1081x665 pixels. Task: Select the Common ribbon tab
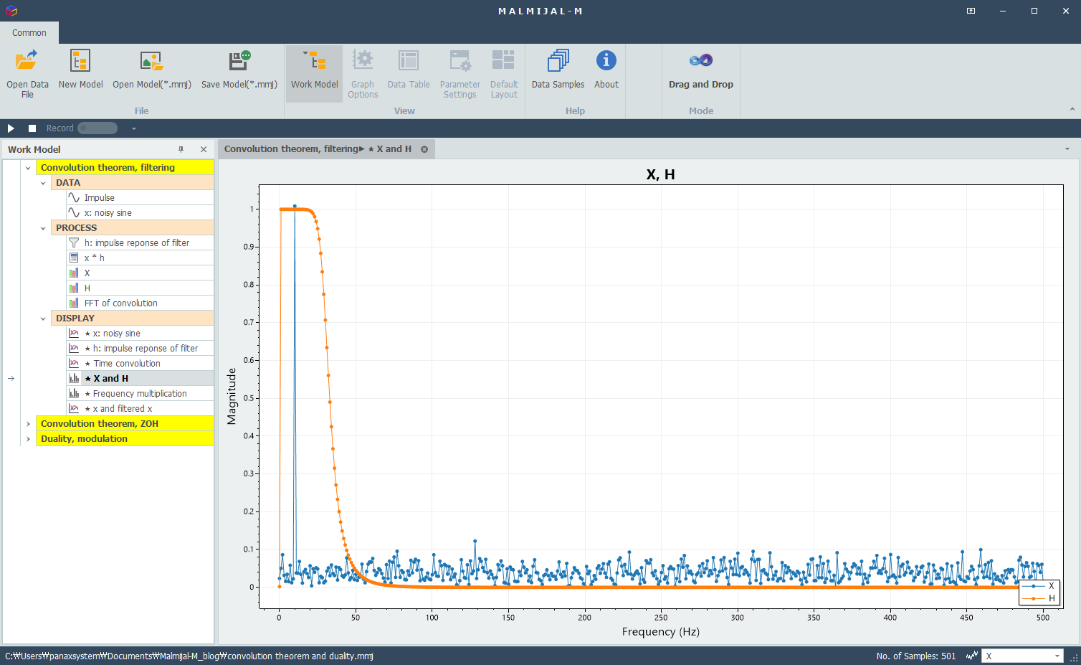[x=29, y=33]
